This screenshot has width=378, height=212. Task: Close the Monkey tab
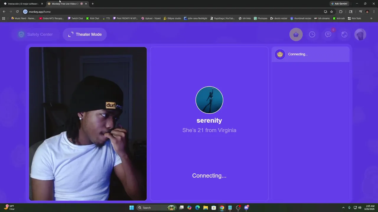click(86, 4)
